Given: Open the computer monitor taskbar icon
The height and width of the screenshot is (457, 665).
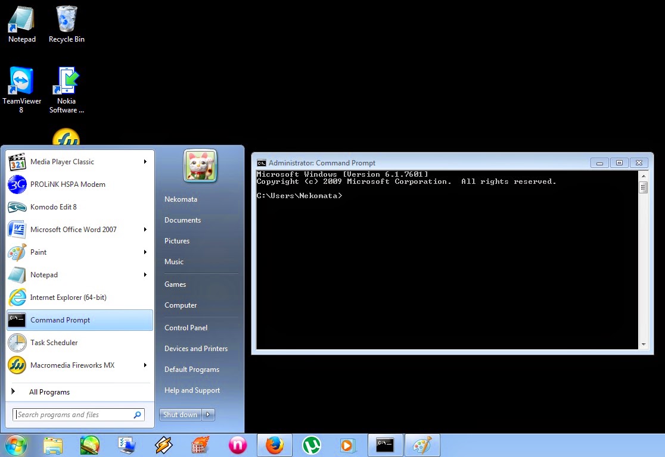Looking at the screenshot, I should pyautogui.click(x=127, y=446).
